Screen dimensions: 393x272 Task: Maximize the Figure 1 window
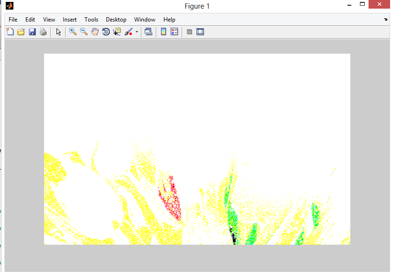[x=362, y=4]
